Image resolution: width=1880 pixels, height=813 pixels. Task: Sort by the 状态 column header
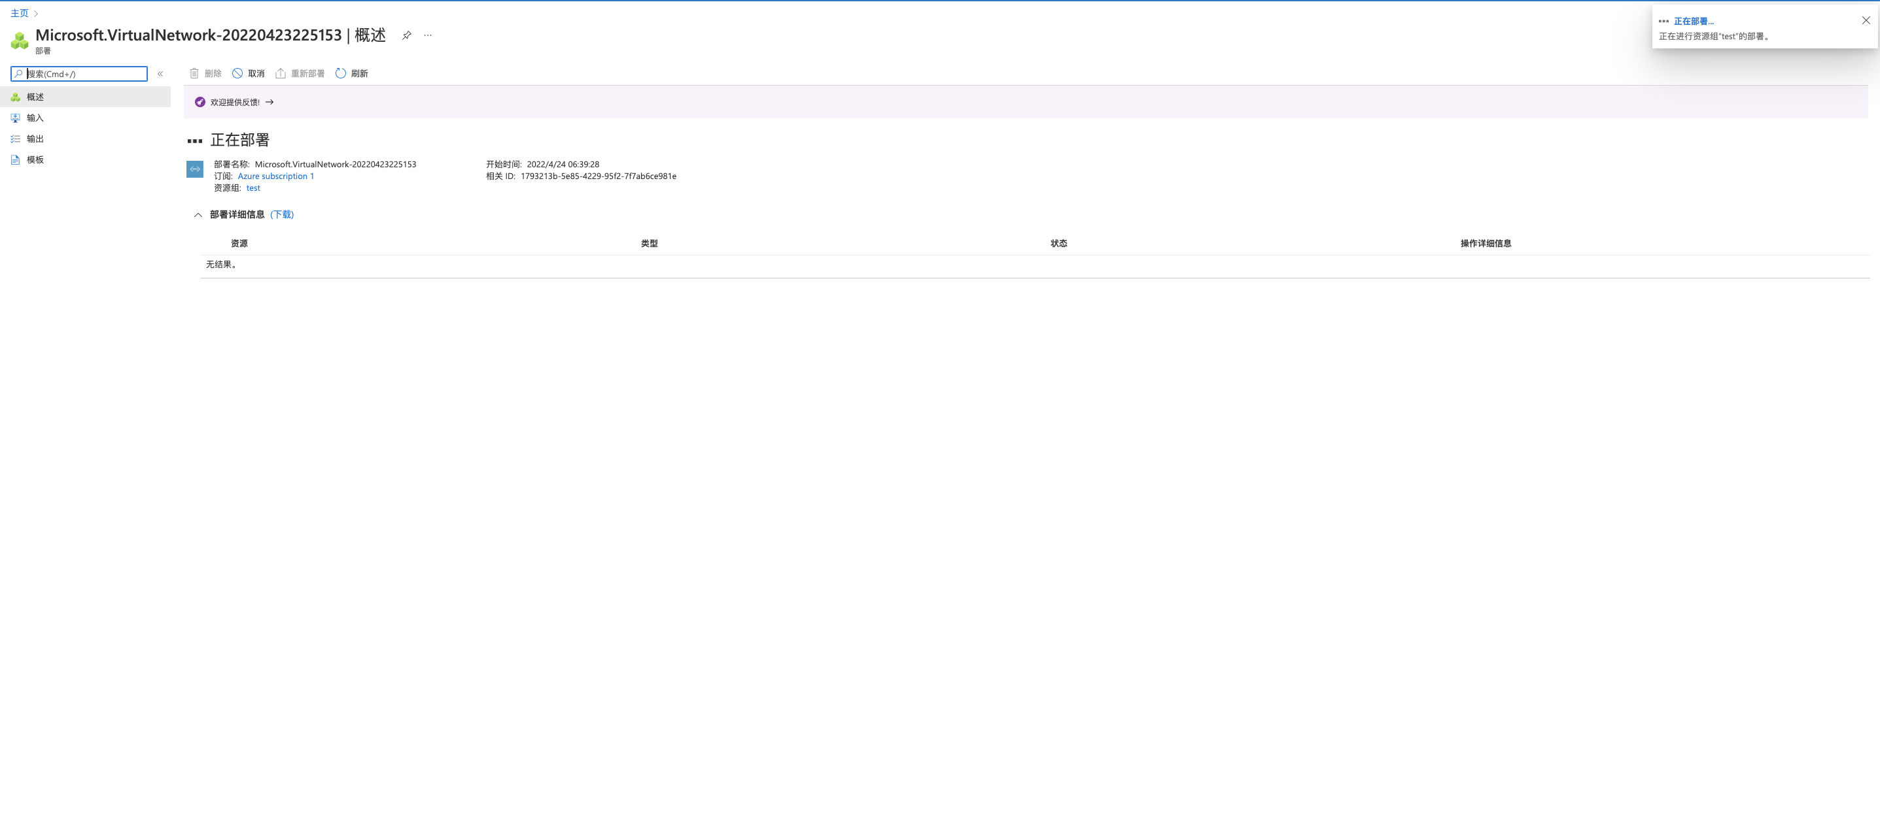pyautogui.click(x=1059, y=244)
